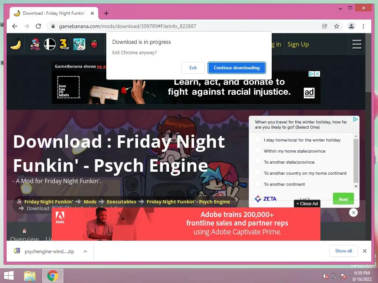Viewport: 378px width, 283px height.
Task: Click Show all downloads
Action: 343,251
